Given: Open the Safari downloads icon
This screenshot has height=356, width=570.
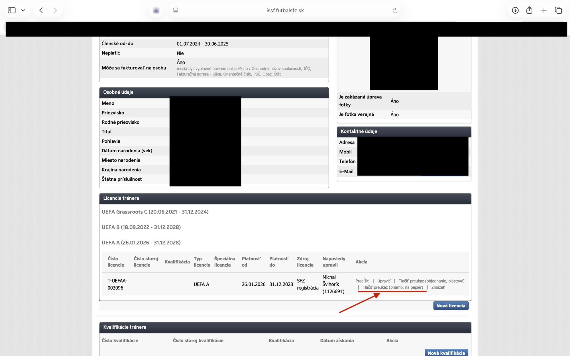Looking at the screenshot, I should point(515,10).
